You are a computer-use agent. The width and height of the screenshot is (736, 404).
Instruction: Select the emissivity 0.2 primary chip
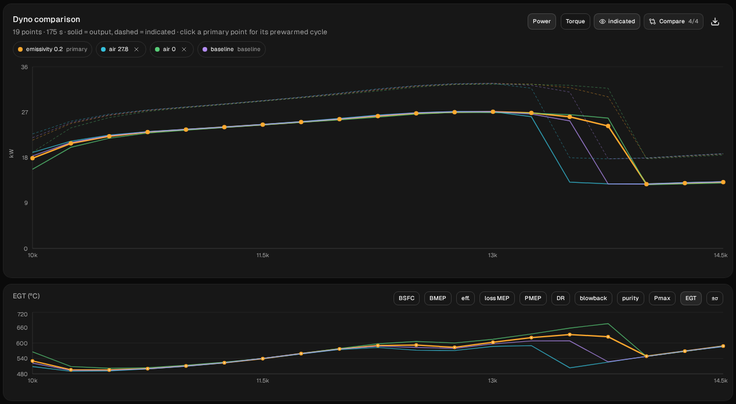coord(52,49)
